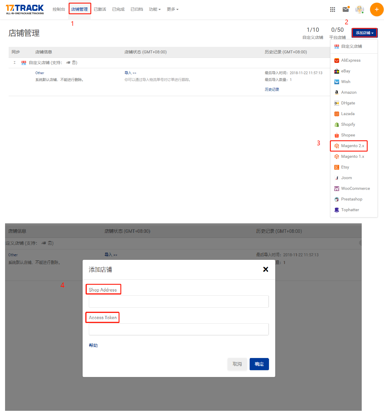Expand the 功能 menu
The image size is (384, 420).
coord(155,9)
